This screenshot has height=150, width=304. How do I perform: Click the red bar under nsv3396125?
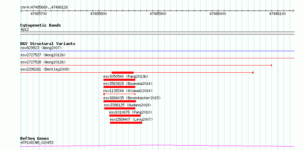[120, 108]
